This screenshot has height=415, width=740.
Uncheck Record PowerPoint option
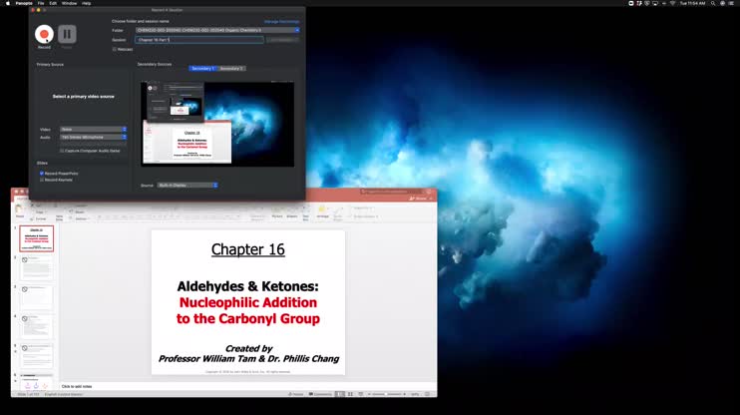42,173
